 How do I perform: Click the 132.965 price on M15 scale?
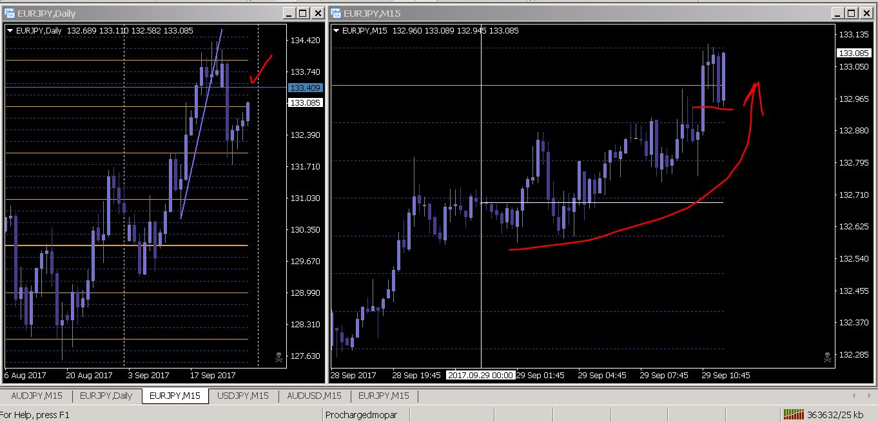click(x=854, y=99)
